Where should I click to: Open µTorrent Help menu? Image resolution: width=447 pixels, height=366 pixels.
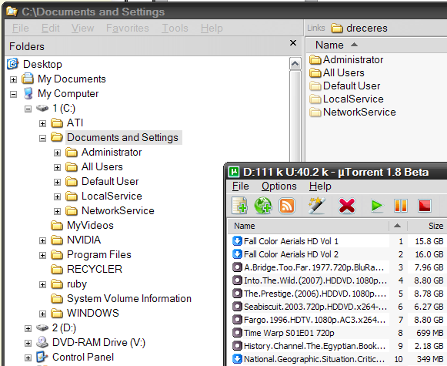[320, 186]
